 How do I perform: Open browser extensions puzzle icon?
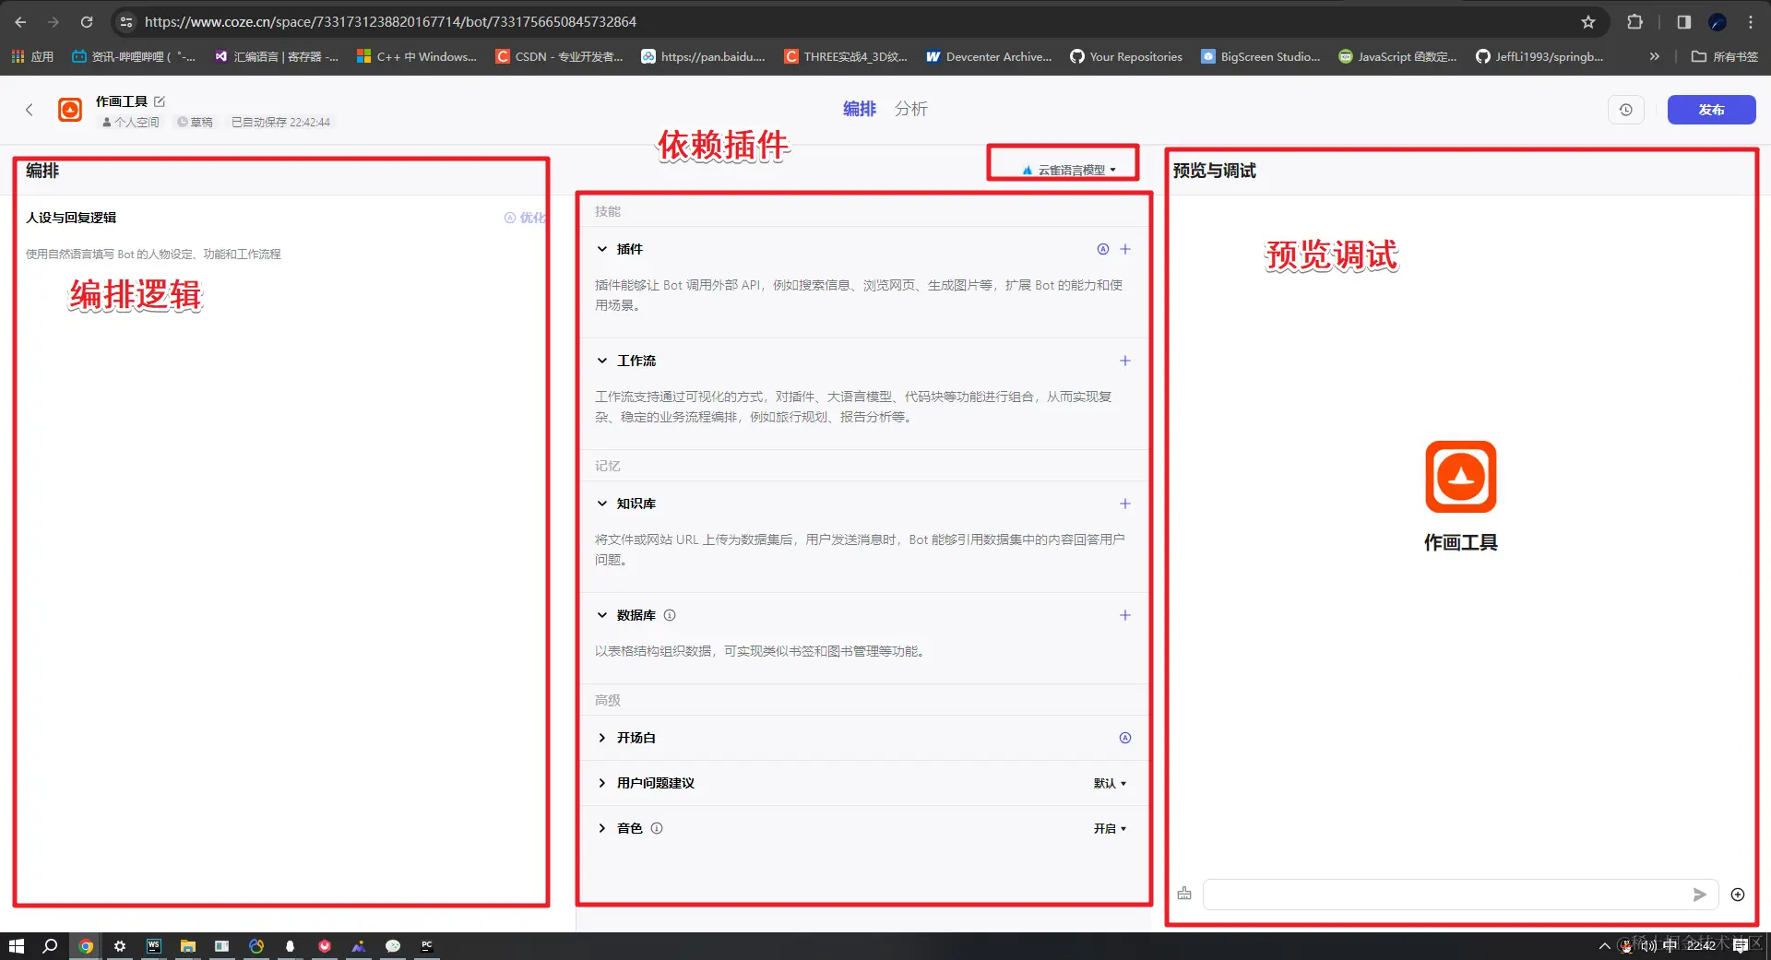coord(1634,22)
